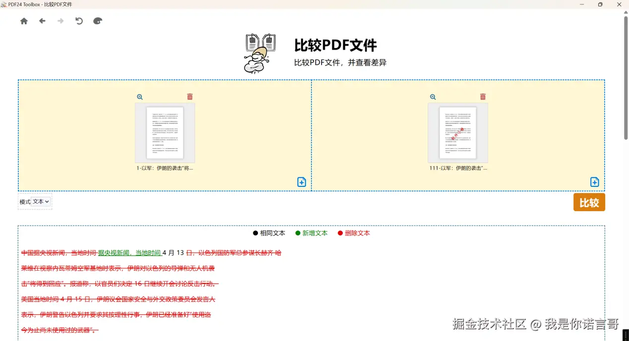Viewport: 629px width, 341px height.
Task: Restore down the PDF24 window
Action: 600,4
